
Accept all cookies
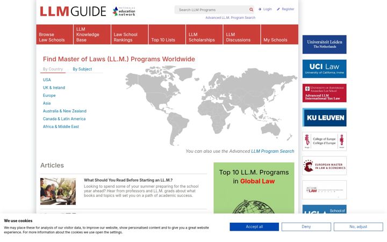254,227
